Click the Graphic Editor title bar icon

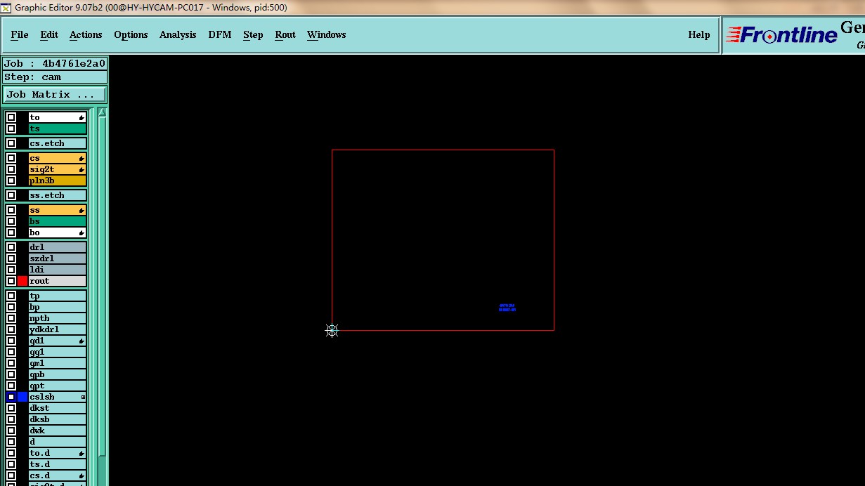click(6, 8)
